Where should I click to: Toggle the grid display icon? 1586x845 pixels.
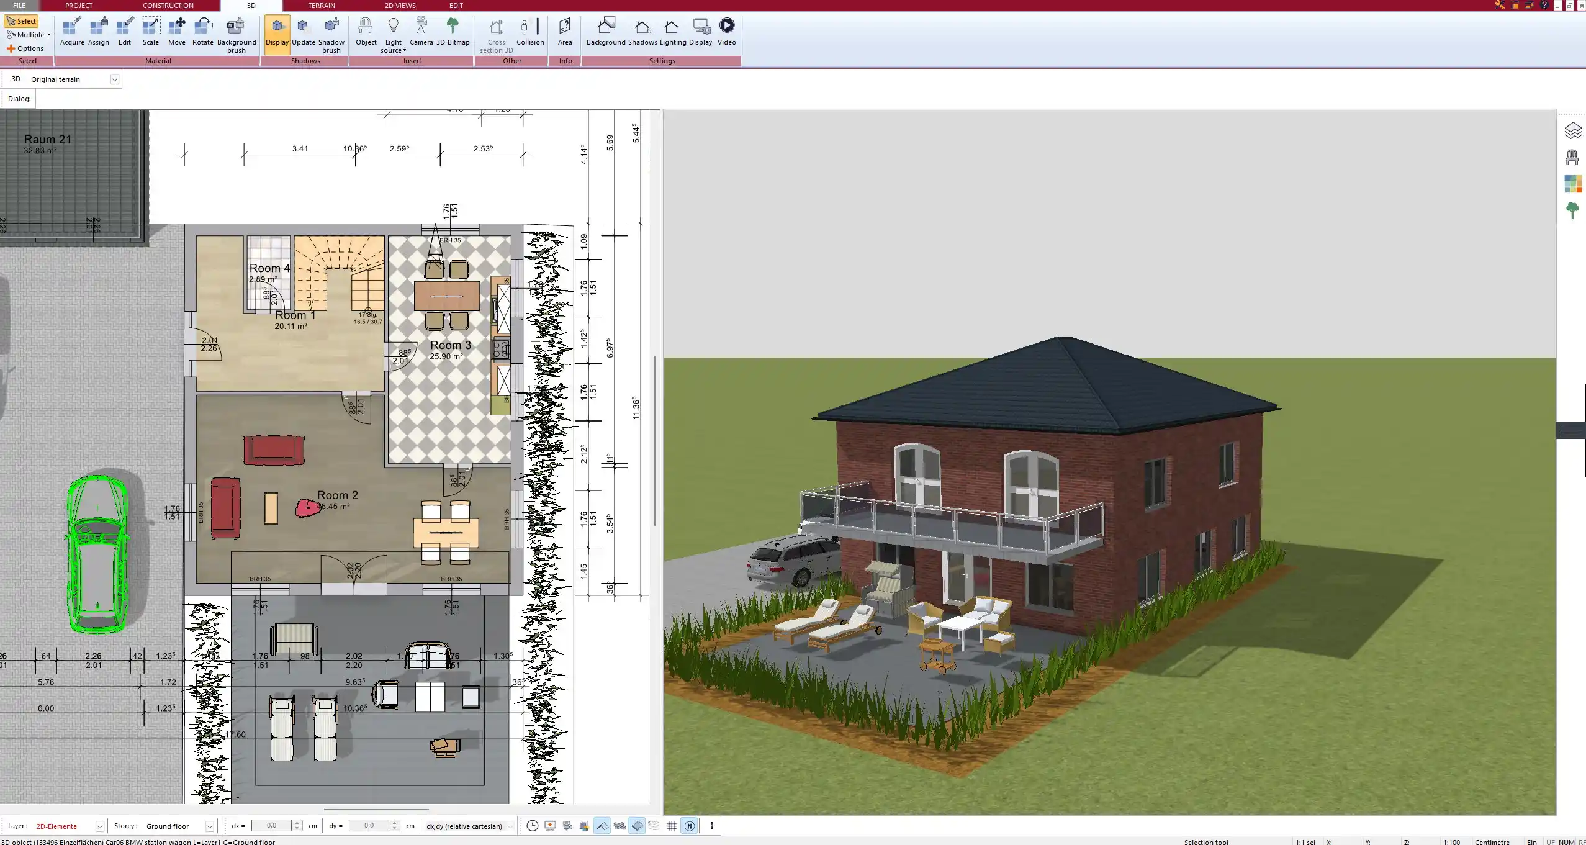pyautogui.click(x=672, y=826)
